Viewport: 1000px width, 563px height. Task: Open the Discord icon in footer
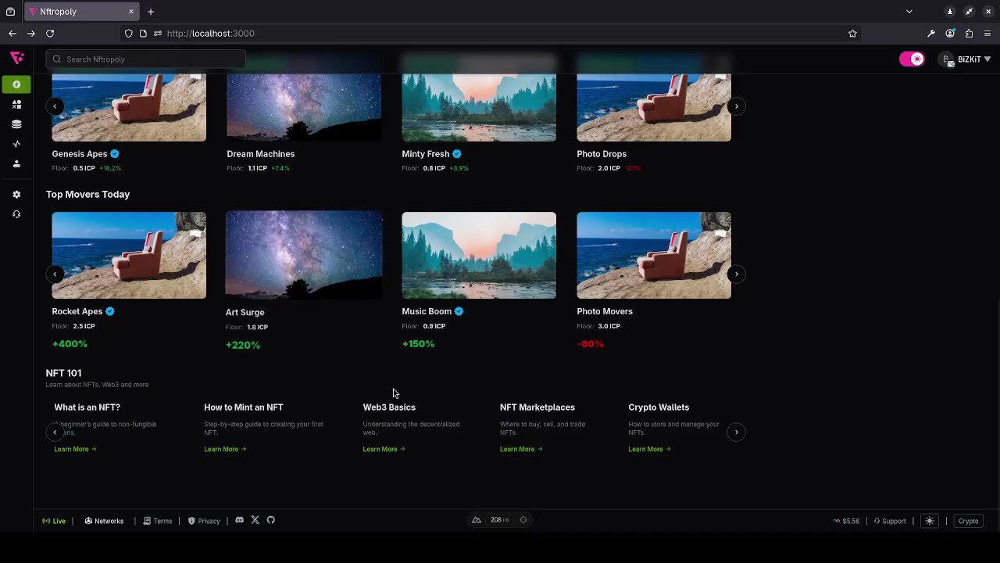pos(239,520)
